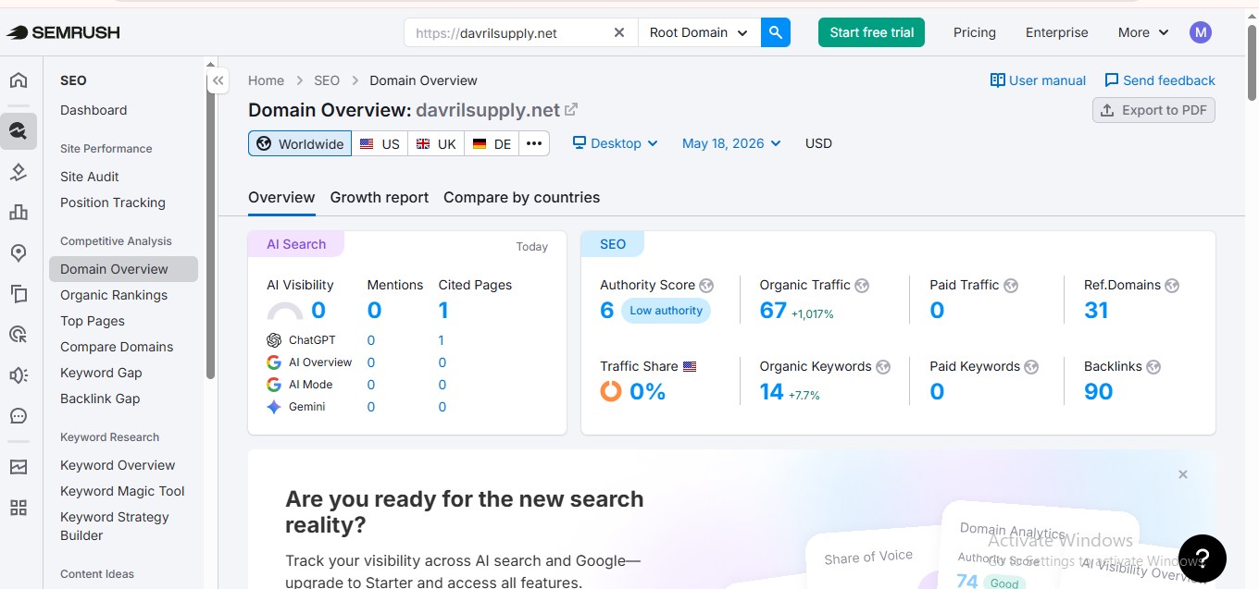Viewport: 1259px width, 589px height.
Task: Open the AI toolkit sparkle icon in rail
Action: coord(19,172)
